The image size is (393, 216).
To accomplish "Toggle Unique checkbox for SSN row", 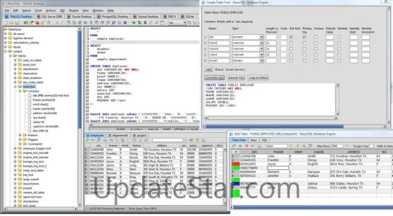I will coord(315,37).
